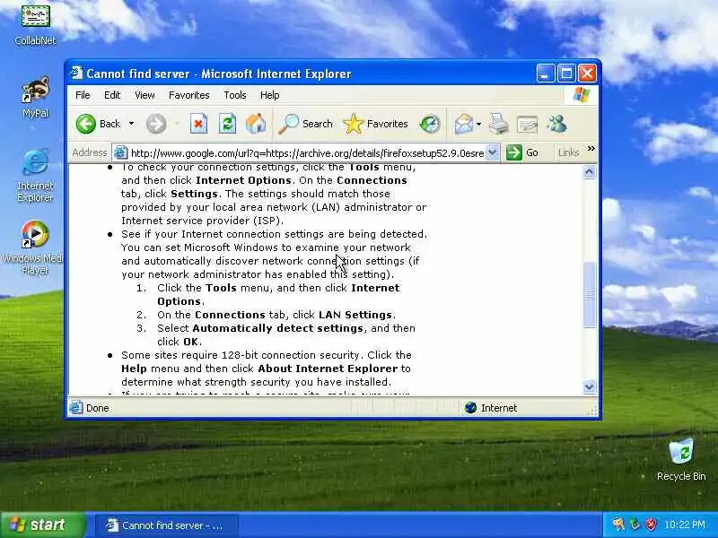718x538 pixels.
Task: Click the 10:22 PM clock
Action: 685,525
